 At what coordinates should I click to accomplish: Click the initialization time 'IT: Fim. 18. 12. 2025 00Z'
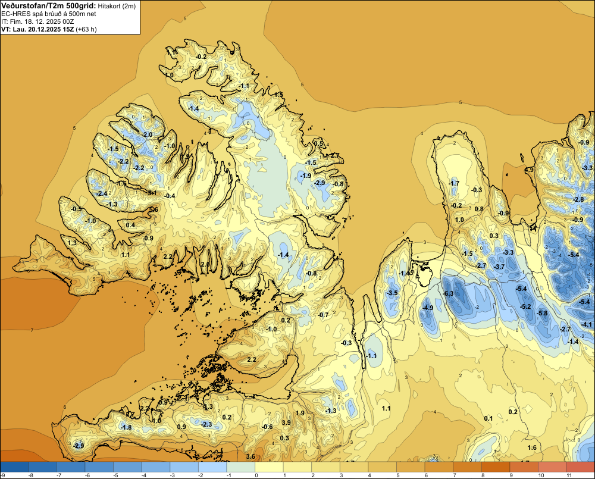37,21
